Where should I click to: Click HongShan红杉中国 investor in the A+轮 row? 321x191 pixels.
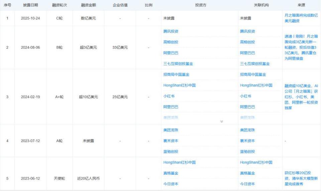[x=180, y=85]
